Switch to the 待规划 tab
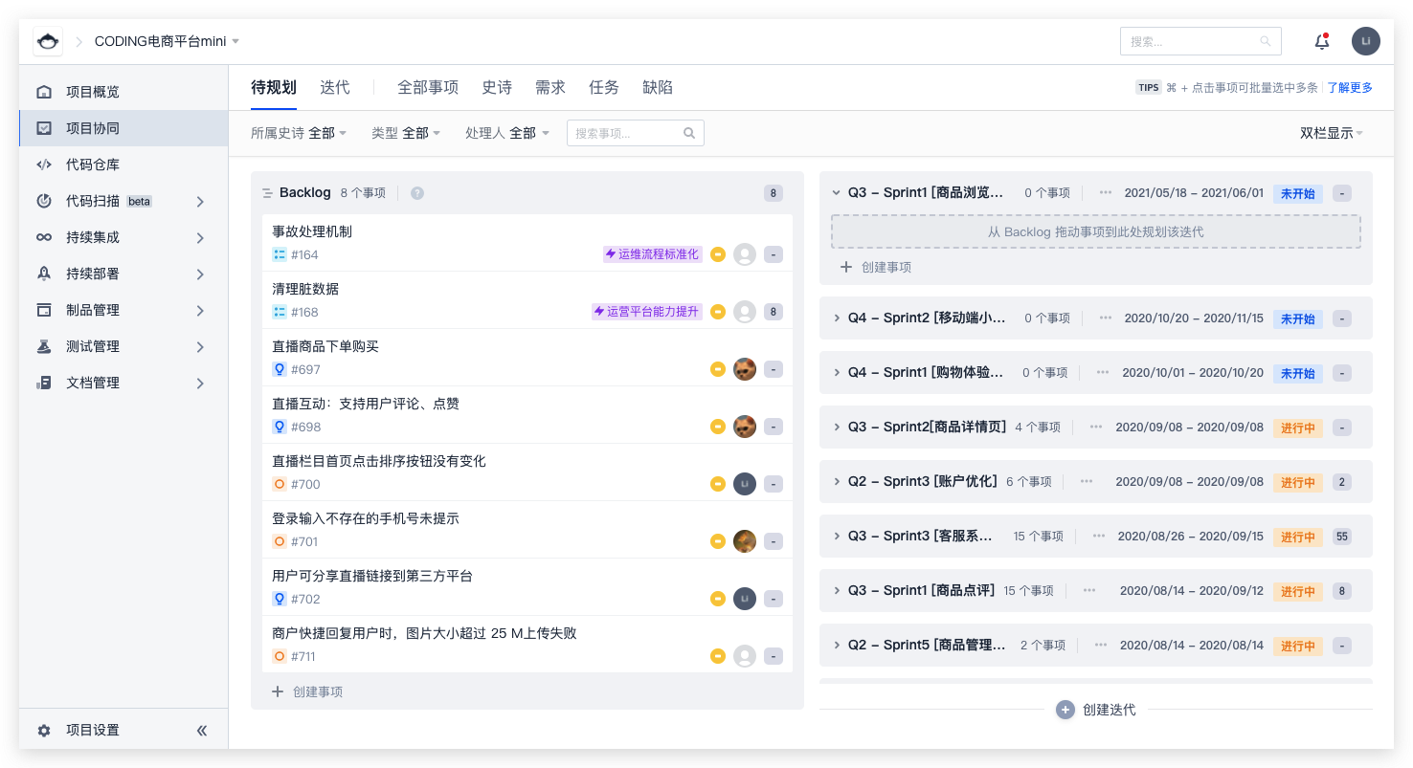This screenshot has width=1413, height=768. (274, 87)
